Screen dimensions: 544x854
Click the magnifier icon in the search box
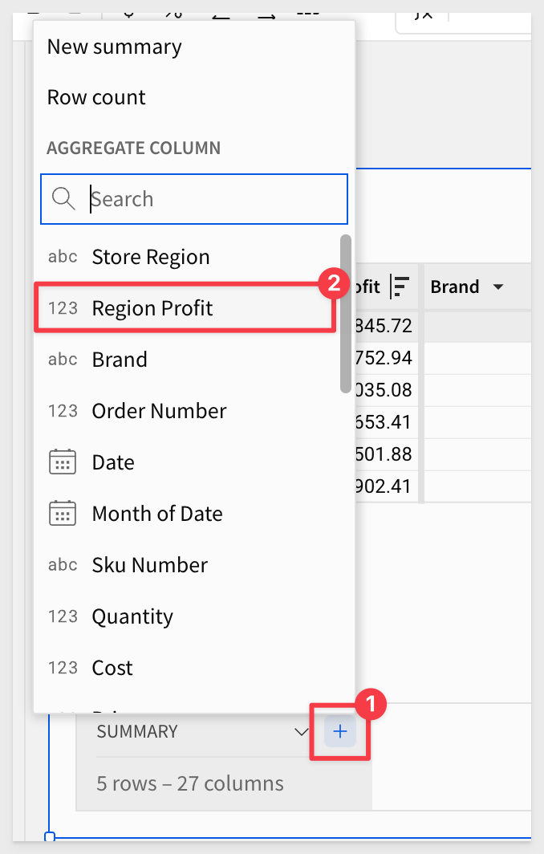click(63, 199)
